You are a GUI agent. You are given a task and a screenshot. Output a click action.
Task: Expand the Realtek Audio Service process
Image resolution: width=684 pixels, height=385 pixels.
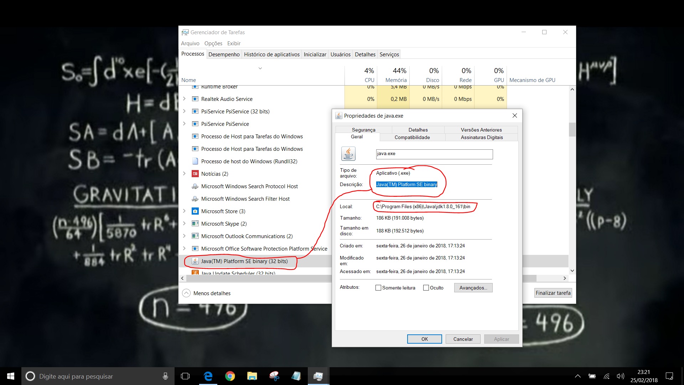(x=184, y=99)
